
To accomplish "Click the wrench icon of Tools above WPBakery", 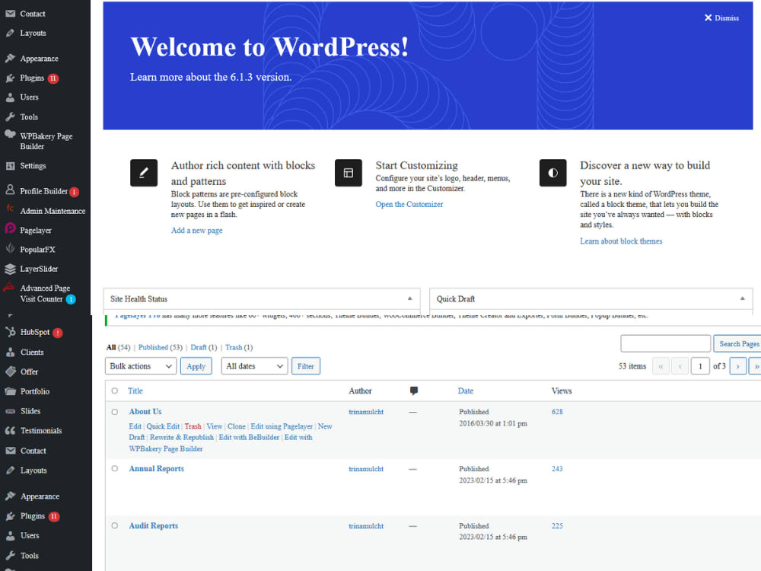I will [x=10, y=117].
